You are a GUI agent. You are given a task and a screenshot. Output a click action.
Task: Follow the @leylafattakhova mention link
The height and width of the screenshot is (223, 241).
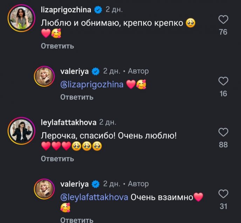tap(94, 197)
